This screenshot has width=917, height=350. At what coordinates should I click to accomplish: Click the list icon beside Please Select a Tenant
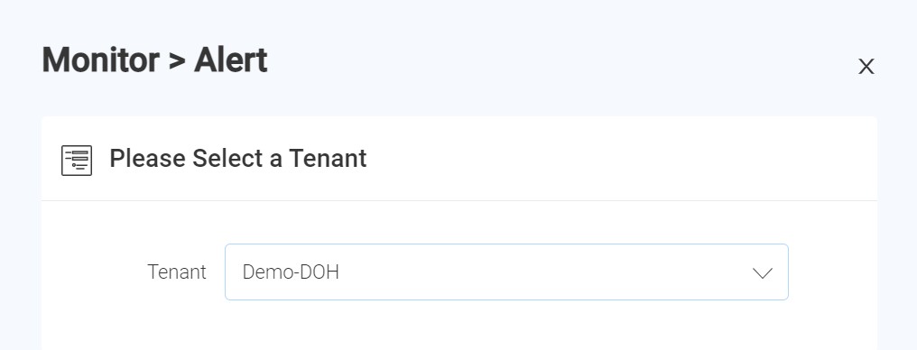pyautogui.click(x=77, y=160)
